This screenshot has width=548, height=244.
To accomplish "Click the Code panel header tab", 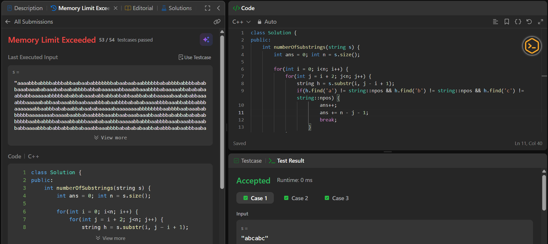I will pyautogui.click(x=244, y=8).
